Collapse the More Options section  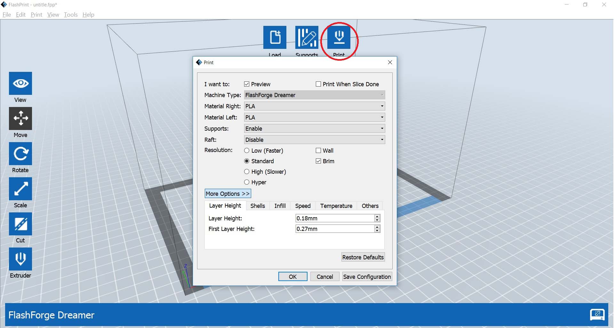pos(228,194)
